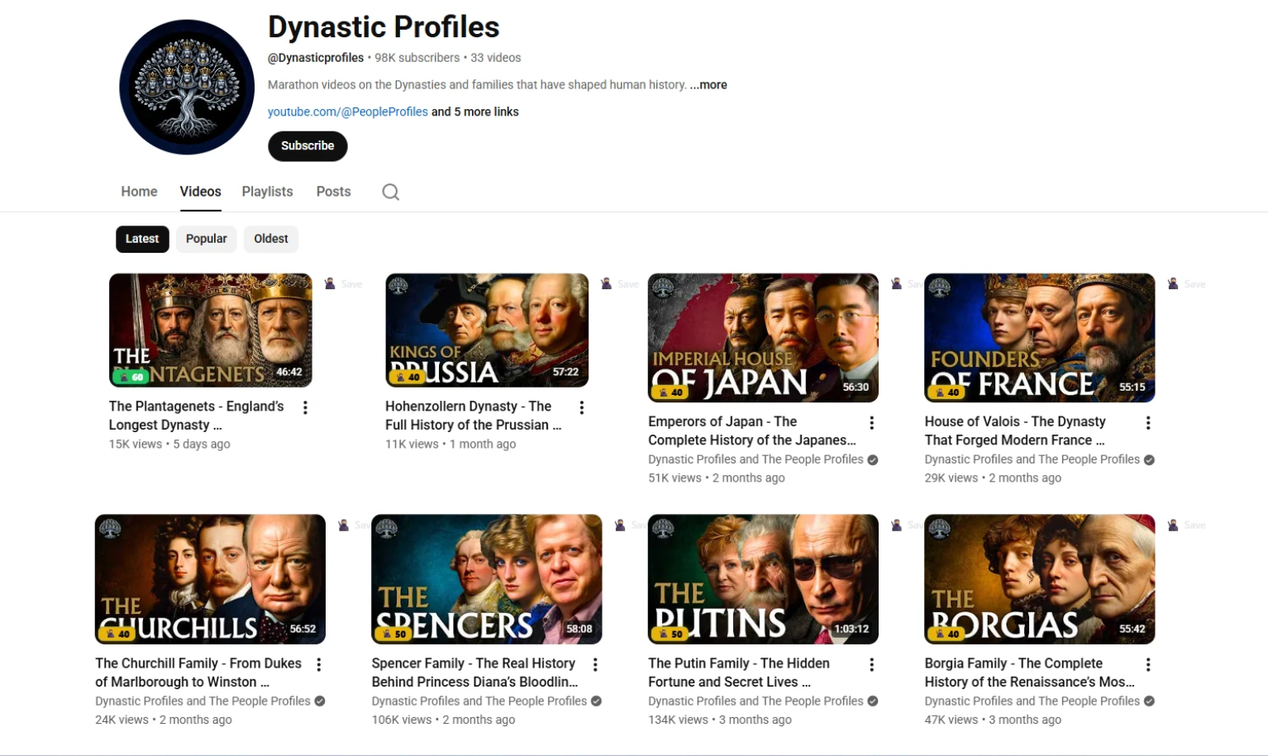The height and width of the screenshot is (756, 1268).
Task: Open options menu for Borgia Family video
Action: pyautogui.click(x=1148, y=664)
